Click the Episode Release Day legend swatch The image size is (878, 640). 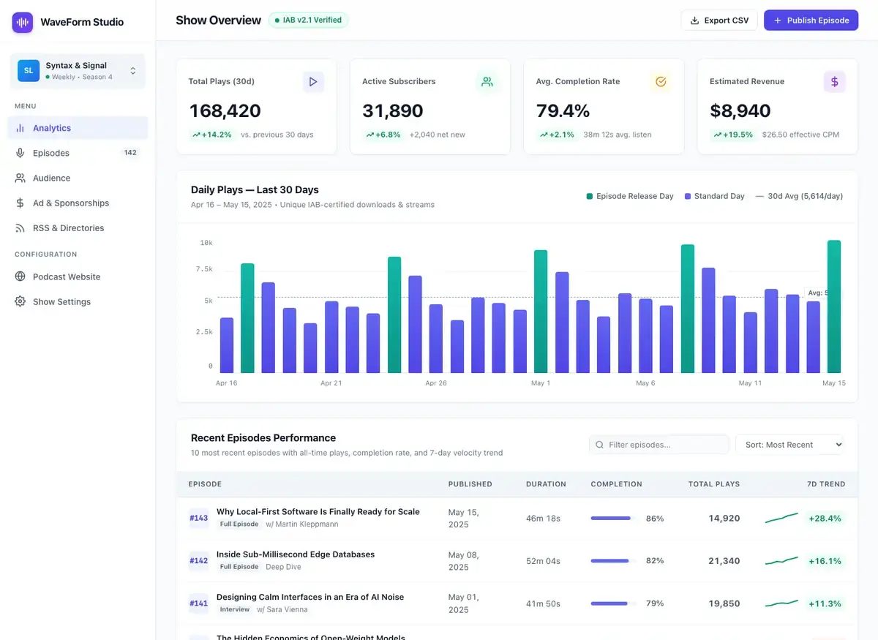590,196
